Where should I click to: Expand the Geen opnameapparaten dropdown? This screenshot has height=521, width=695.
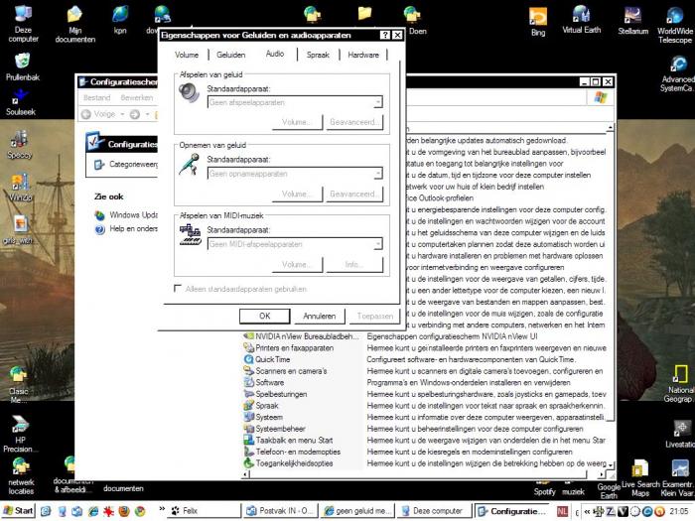pos(377,174)
